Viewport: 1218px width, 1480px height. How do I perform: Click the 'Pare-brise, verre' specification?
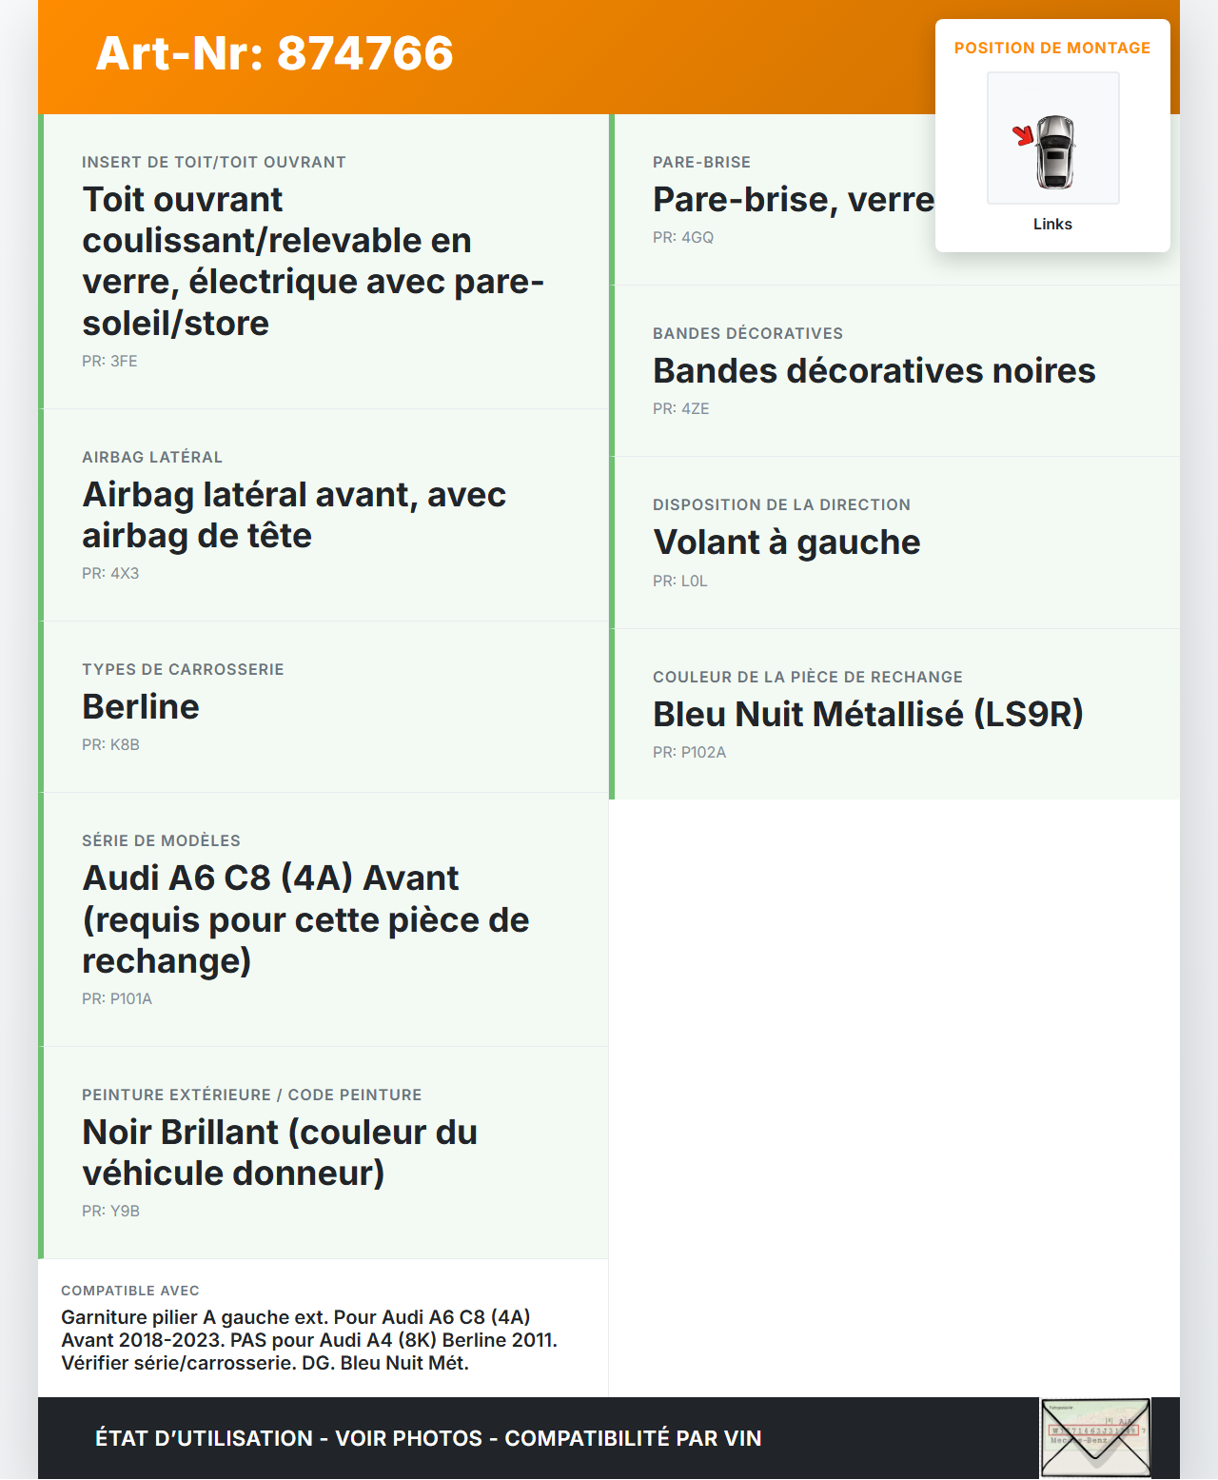[x=794, y=200]
